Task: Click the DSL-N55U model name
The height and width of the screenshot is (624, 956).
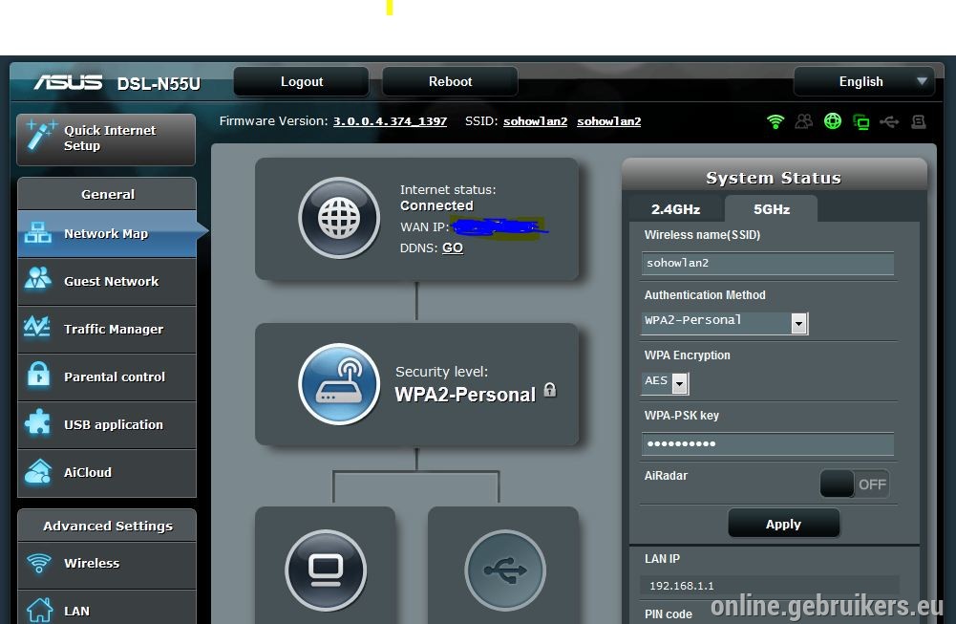Action: click(159, 83)
